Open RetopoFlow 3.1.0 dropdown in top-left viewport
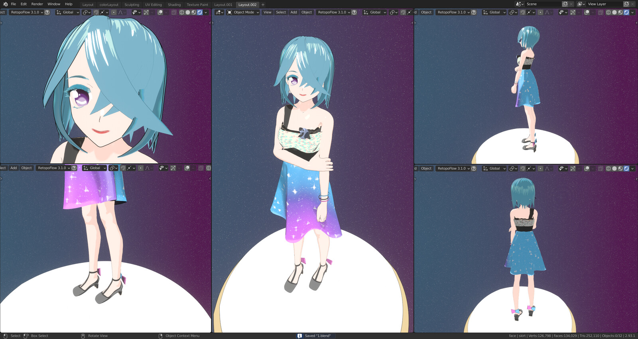 click(26, 12)
